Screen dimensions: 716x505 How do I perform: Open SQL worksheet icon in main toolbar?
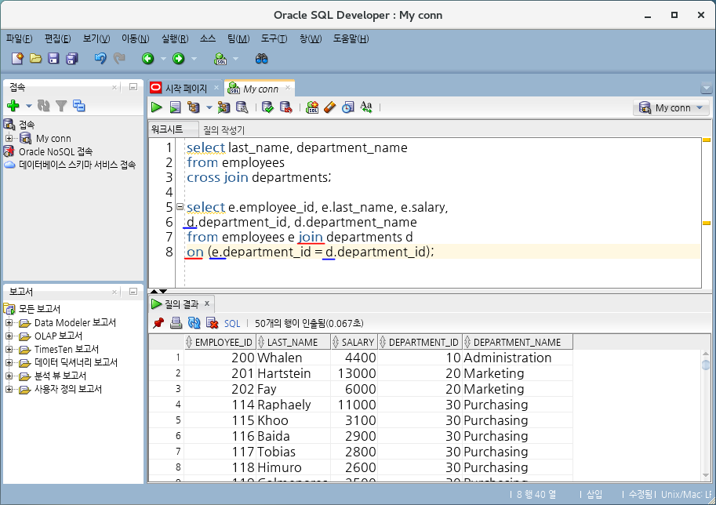click(x=220, y=59)
